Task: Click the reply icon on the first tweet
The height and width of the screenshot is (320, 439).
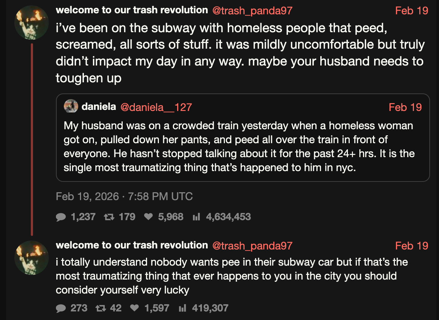Action: [61, 217]
